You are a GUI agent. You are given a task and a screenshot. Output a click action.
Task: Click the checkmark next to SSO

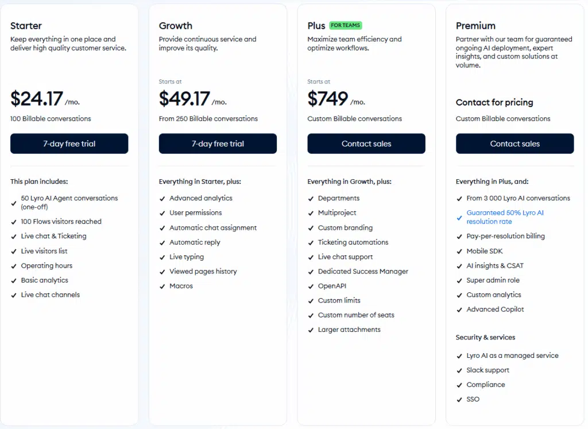pos(459,399)
